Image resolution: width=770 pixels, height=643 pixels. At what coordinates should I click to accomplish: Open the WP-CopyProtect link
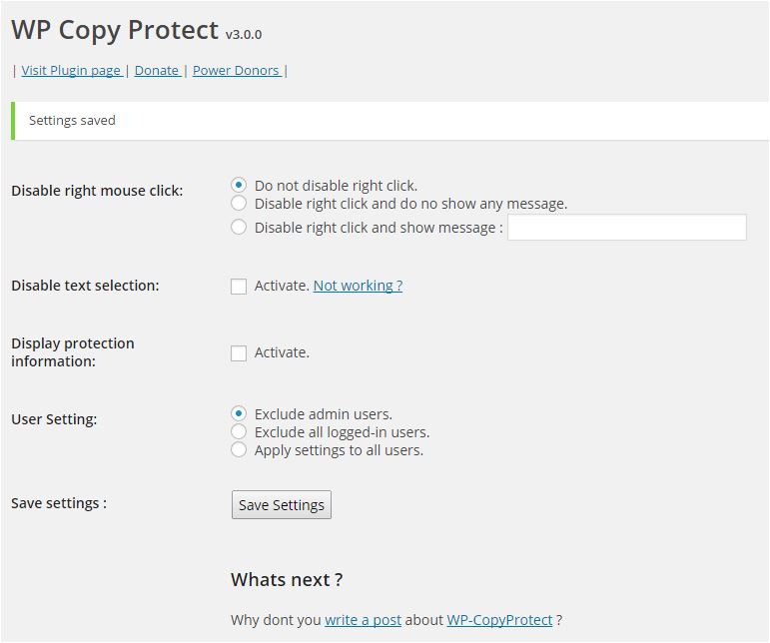pyautogui.click(x=499, y=620)
